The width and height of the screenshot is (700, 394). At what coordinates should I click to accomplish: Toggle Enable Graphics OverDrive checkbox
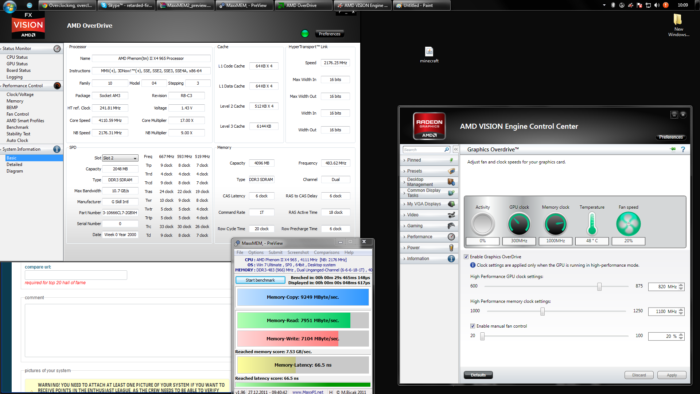click(x=466, y=257)
